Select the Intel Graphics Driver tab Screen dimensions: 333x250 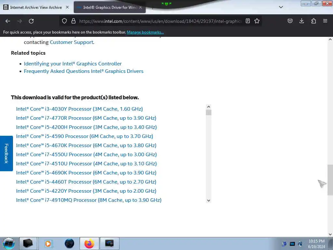click(110, 7)
